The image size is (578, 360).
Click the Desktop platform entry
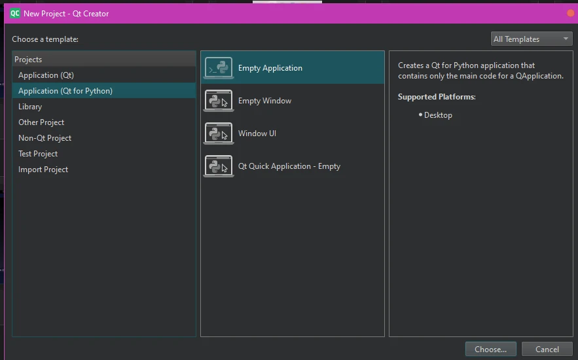click(x=438, y=115)
